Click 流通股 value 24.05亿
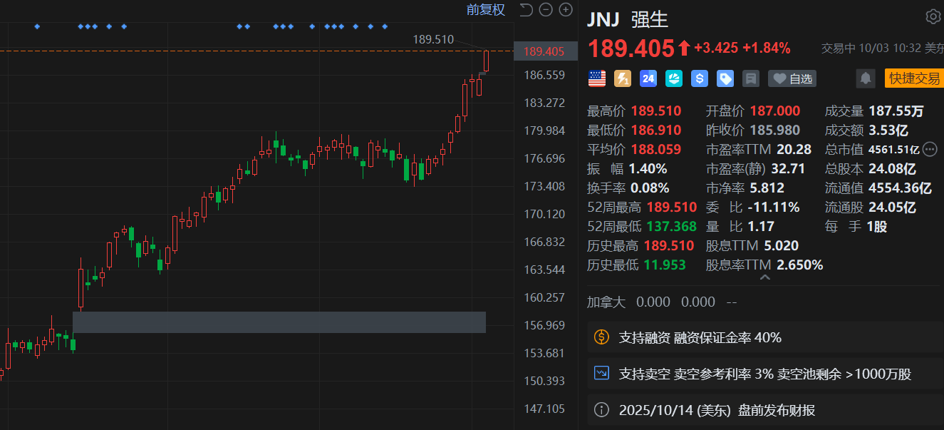 tap(892, 208)
